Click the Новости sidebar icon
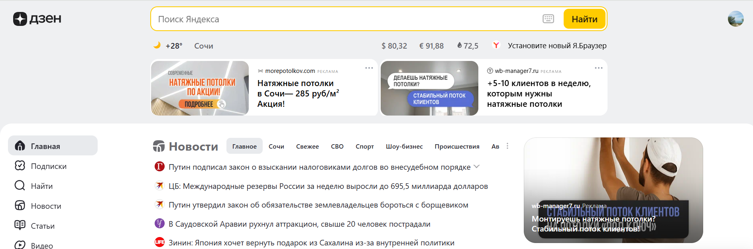 (20, 206)
